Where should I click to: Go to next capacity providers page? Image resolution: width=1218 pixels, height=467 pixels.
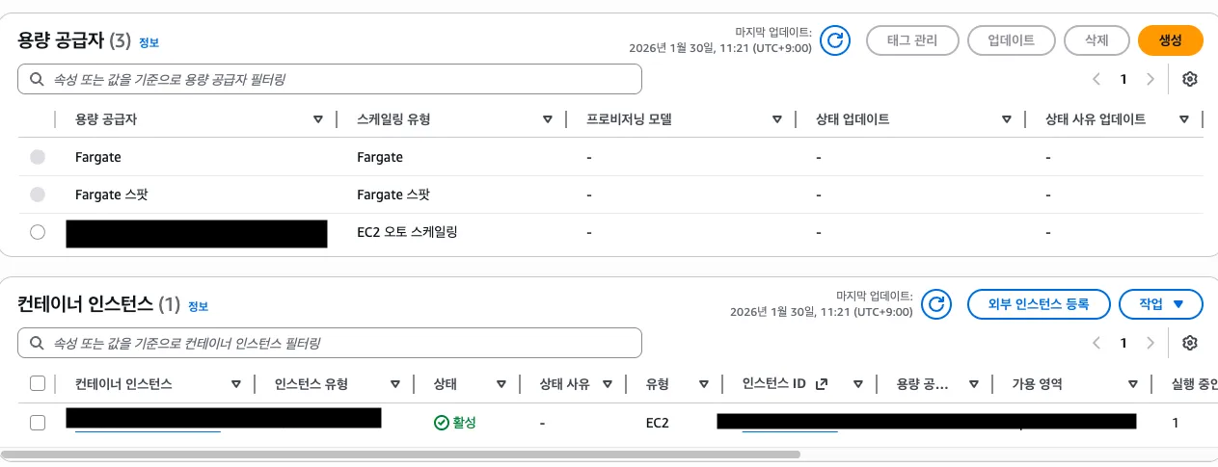[1150, 79]
